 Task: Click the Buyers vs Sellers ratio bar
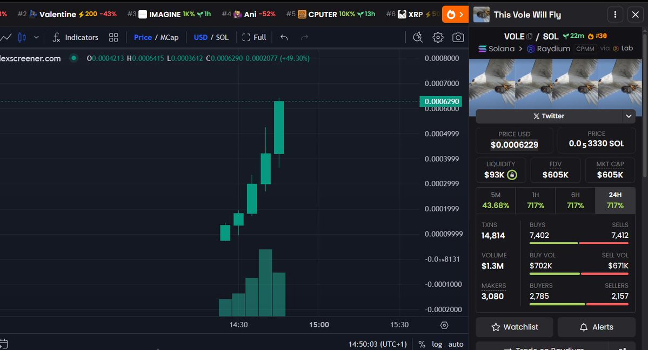tap(579, 304)
